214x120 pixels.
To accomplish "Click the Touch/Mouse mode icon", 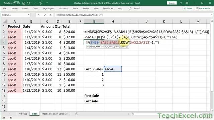I will coord(40,3).
